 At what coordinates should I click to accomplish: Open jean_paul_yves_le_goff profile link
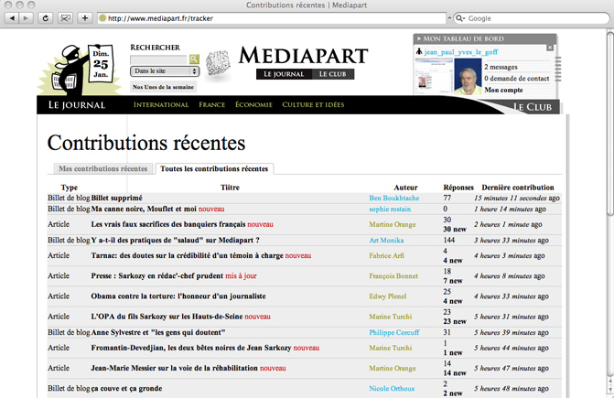click(x=461, y=51)
